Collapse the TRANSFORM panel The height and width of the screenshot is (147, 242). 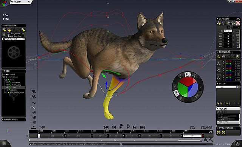coord(218,52)
